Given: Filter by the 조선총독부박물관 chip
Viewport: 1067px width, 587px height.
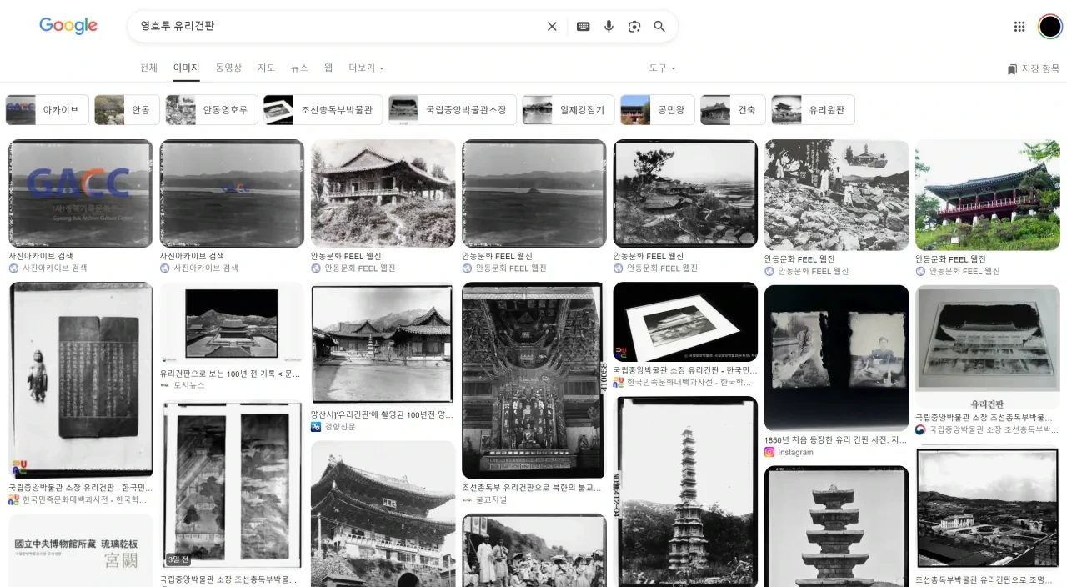Looking at the screenshot, I should [x=323, y=110].
